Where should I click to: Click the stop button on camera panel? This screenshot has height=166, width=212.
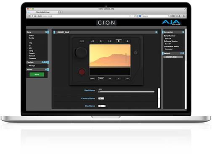coord(119,41)
